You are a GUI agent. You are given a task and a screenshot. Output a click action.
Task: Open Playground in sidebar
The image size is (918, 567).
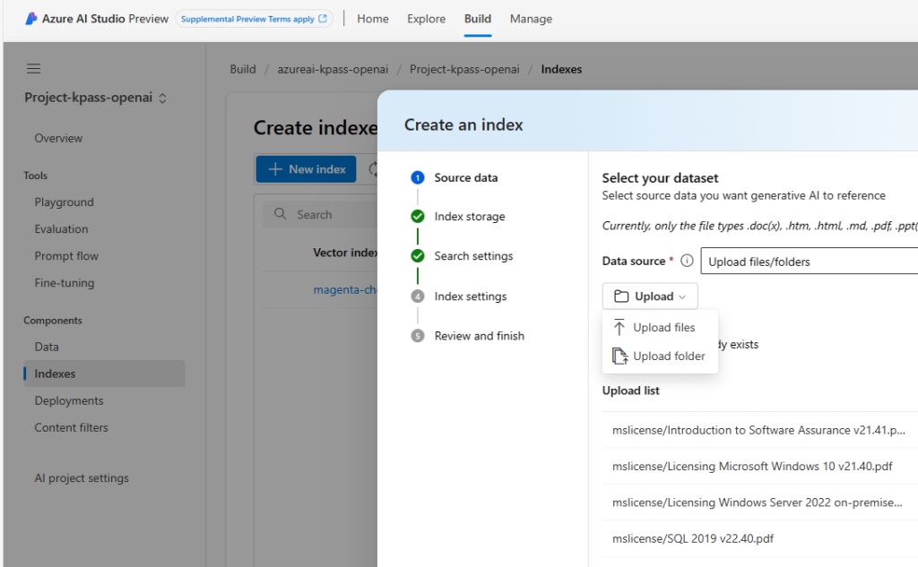(64, 202)
